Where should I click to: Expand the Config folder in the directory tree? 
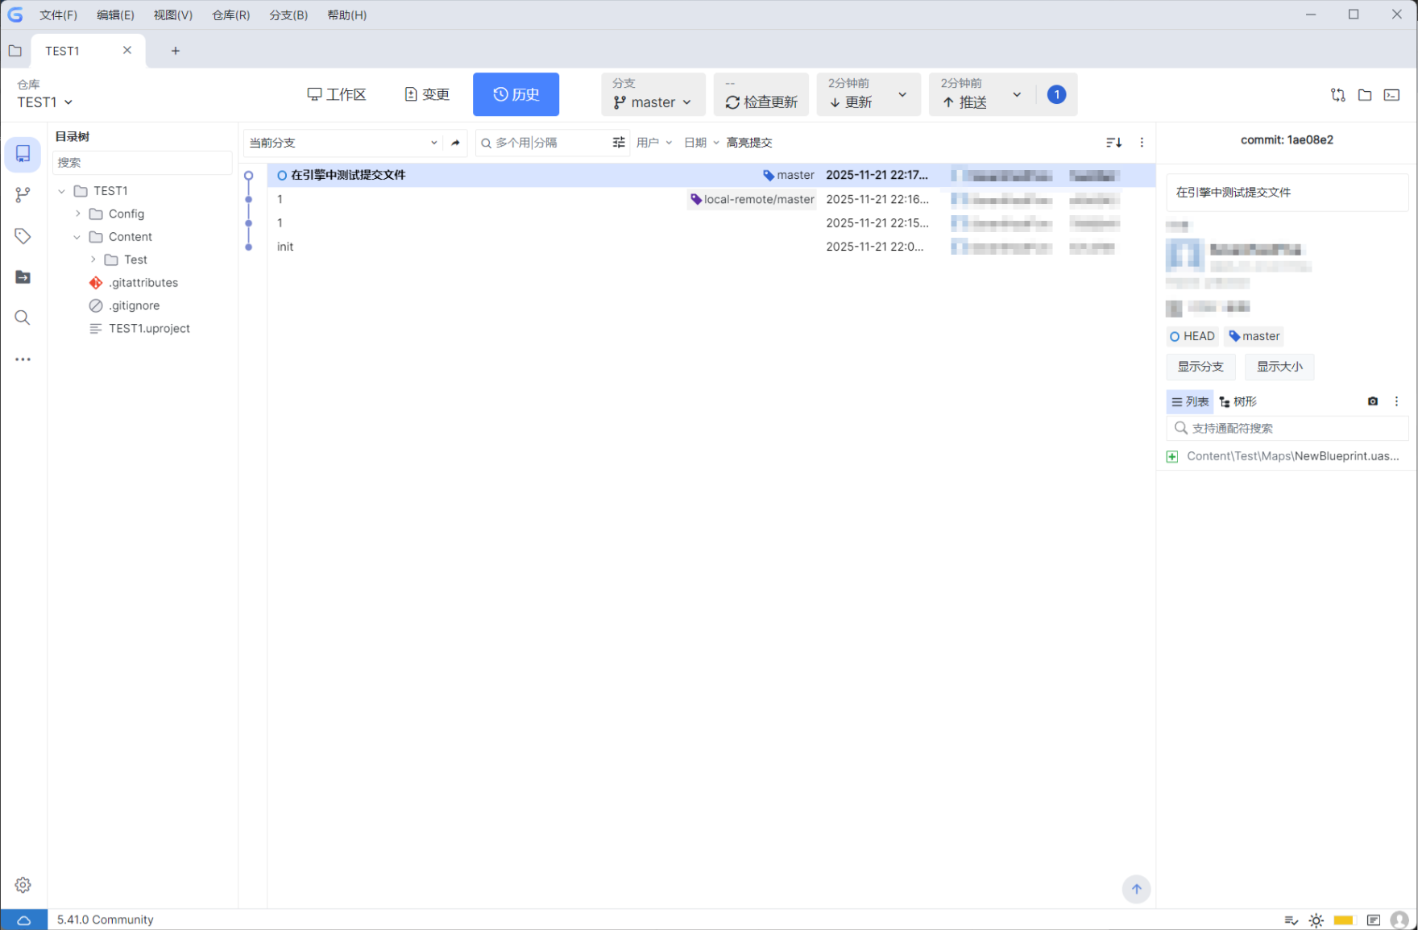[78, 214]
